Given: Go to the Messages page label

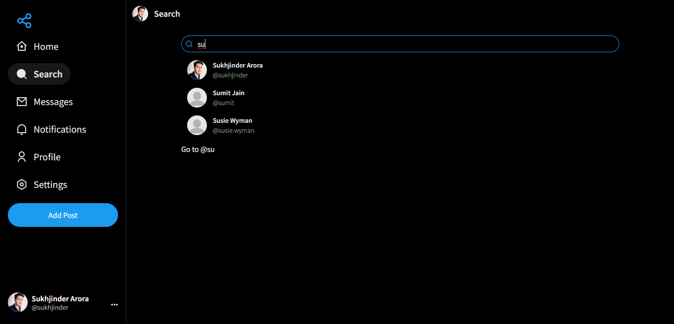Looking at the screenshot, I should pyautogui.click(x=53, y=102).
